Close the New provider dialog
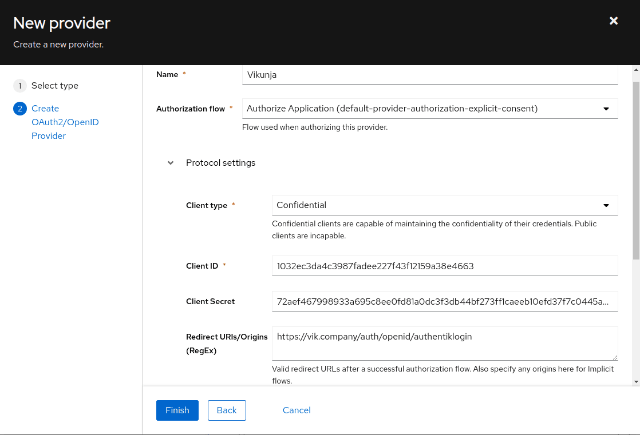 click(614, 21)
